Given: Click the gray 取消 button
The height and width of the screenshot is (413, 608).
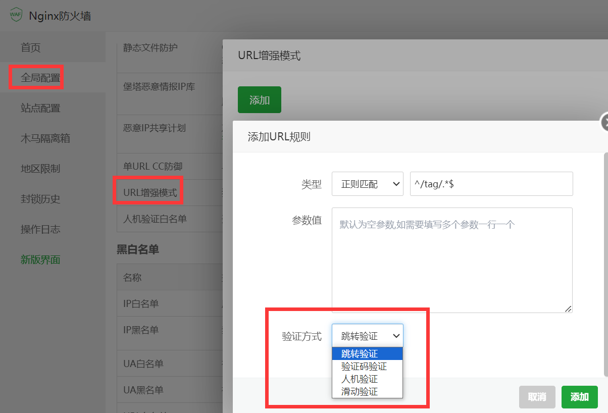Looking at the screenshot, I should [537, 397].
